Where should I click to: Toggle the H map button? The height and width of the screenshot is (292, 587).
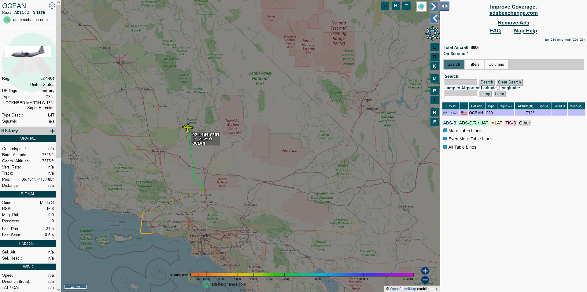click(x=396, y=6)
